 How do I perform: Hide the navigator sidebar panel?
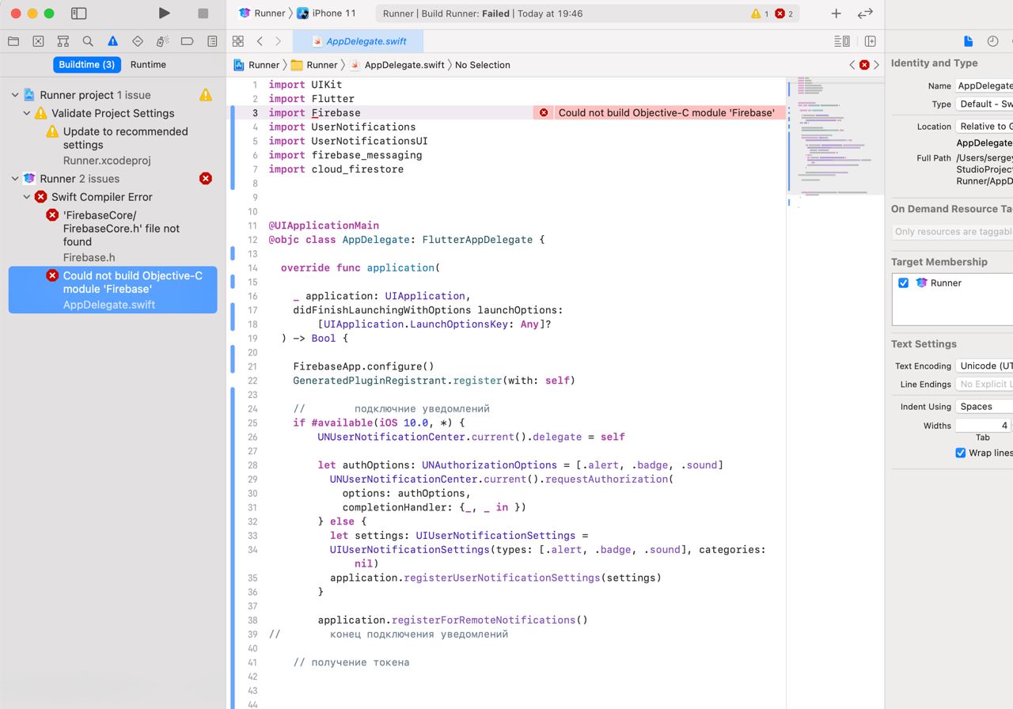click(78, 13)
